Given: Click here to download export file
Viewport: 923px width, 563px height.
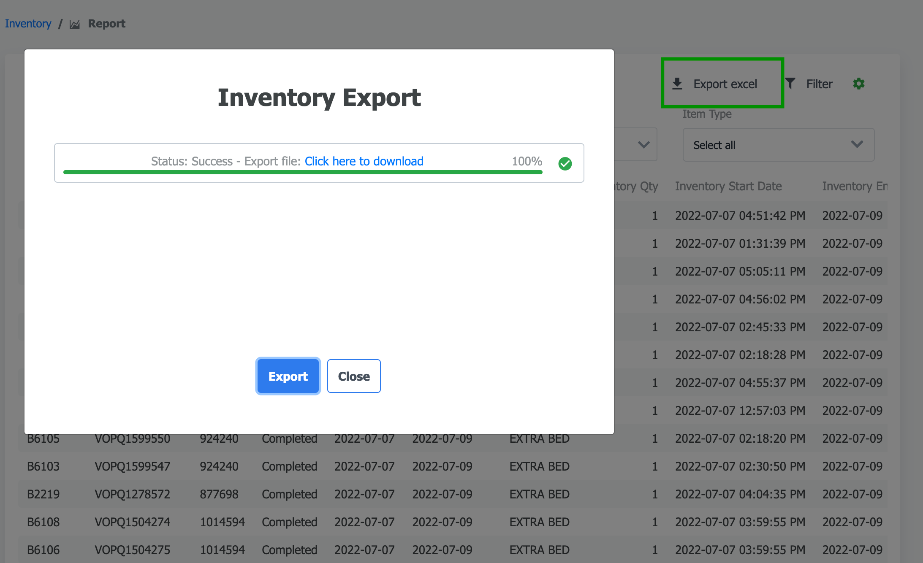Looking at the screenshot, I should tap(364, 161).
